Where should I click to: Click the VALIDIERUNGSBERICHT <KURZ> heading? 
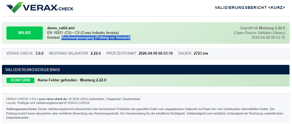click(250, 8)
